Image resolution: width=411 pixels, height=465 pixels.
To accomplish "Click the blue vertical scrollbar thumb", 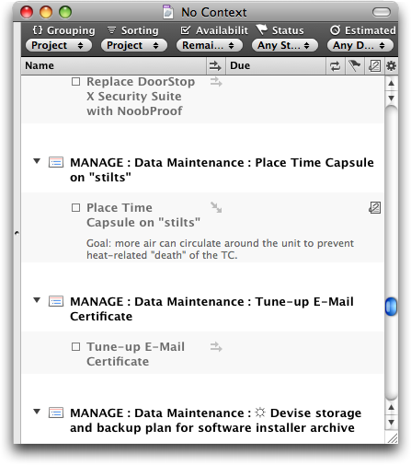I will (x=391, y=307).
